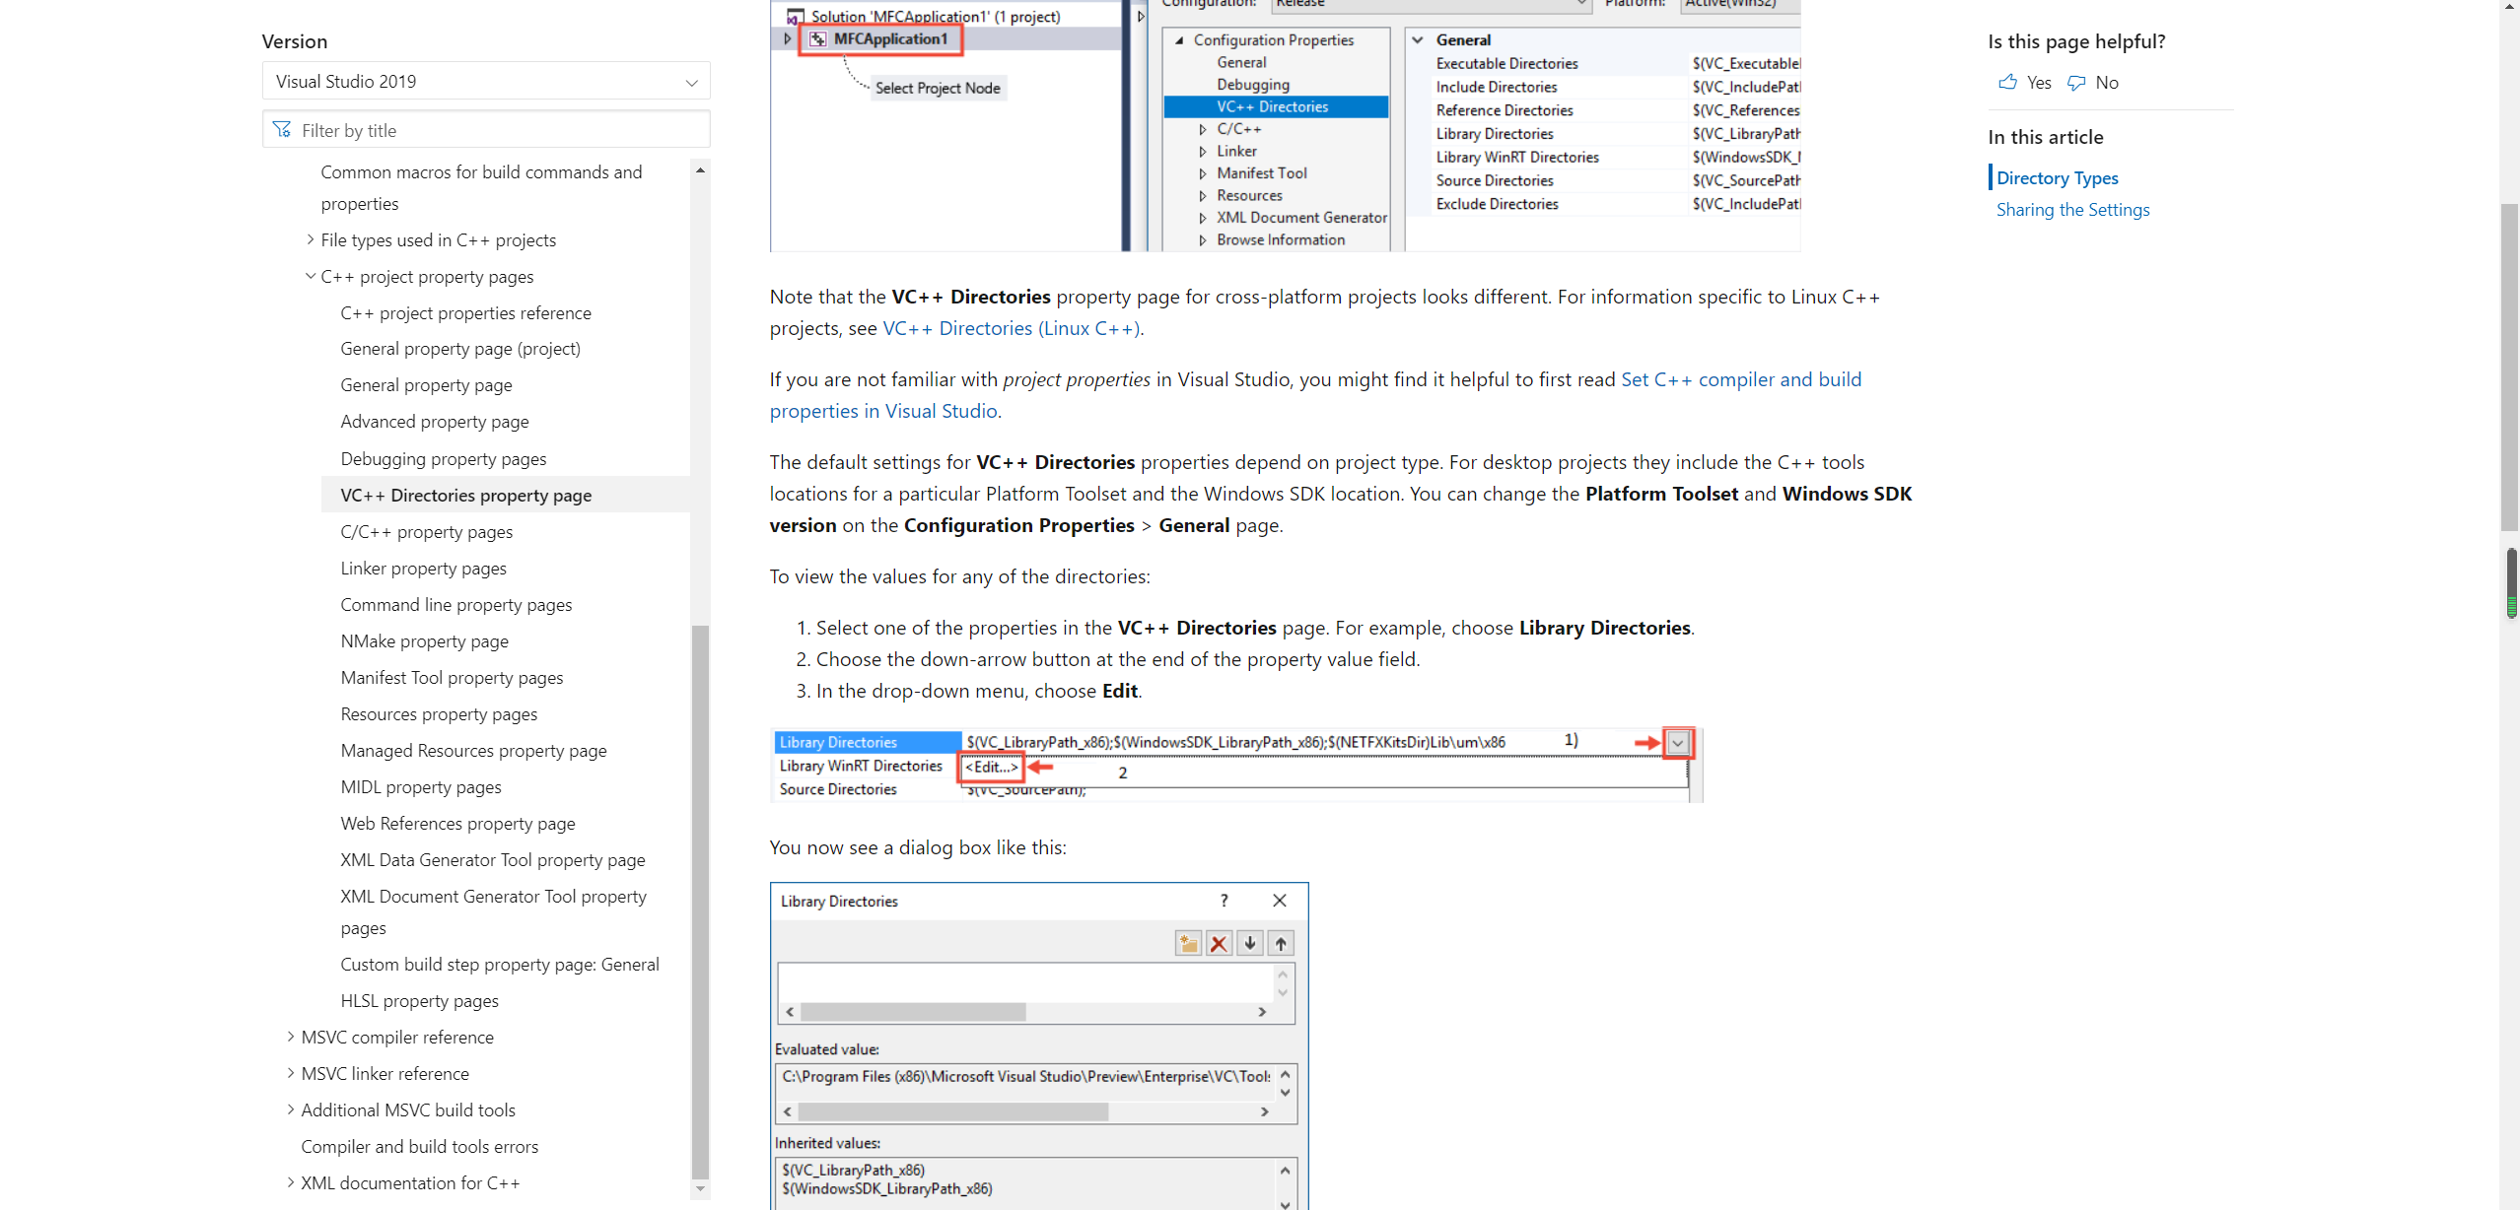Open the Visual Studio 2019 version dropdown

[486, 81]
